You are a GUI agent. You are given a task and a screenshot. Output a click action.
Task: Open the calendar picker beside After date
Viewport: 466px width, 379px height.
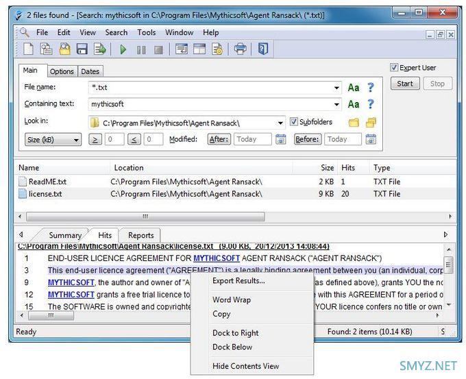pos(280,139)
